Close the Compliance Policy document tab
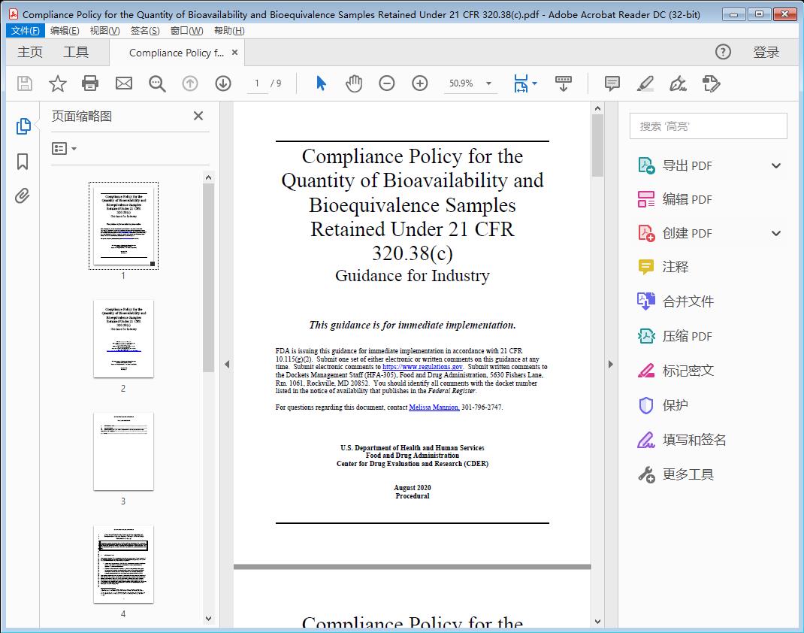The height and width of the screenshot is (633, 804). (235, 53)
